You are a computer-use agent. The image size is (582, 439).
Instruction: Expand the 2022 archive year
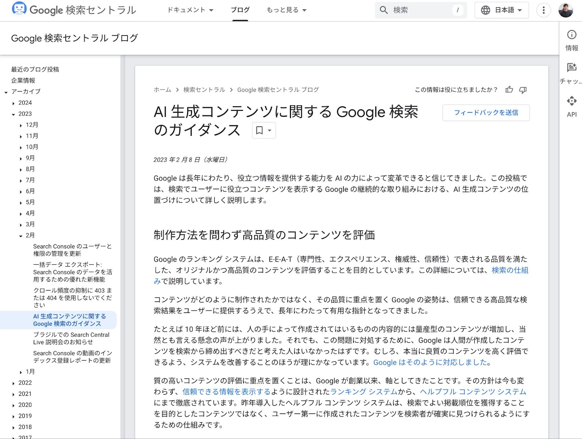point(13,383)
